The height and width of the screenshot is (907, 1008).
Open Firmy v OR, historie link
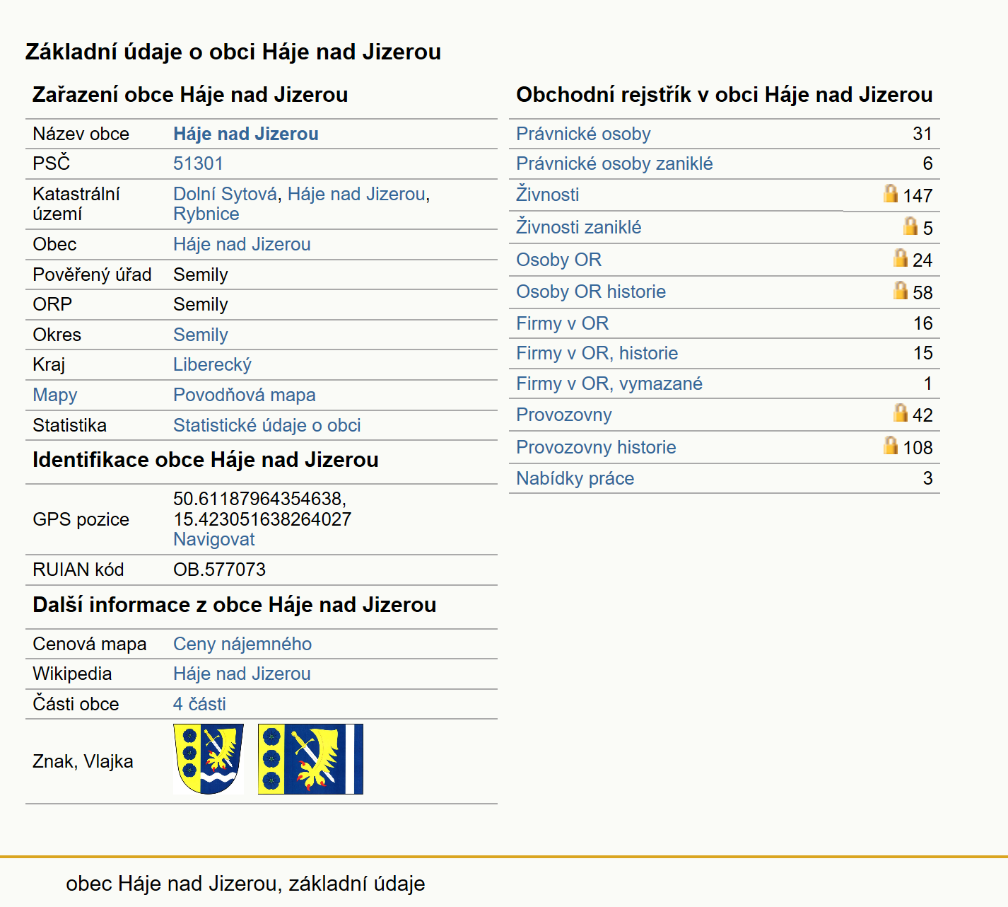tap(597, 353)
